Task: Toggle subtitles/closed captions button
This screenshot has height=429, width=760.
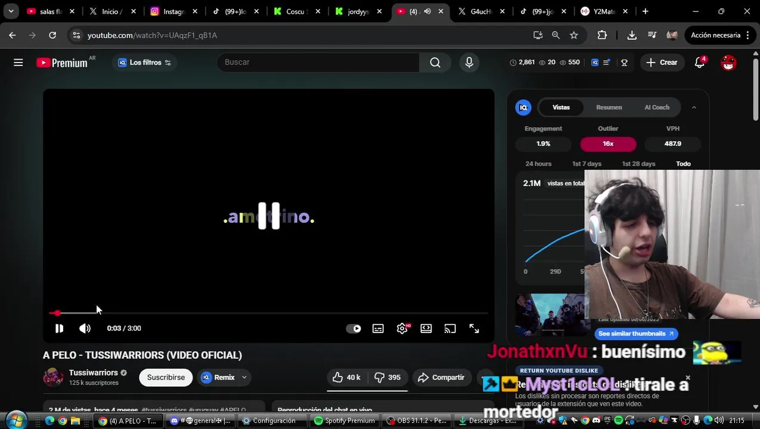Action: [x=378, y=328]
